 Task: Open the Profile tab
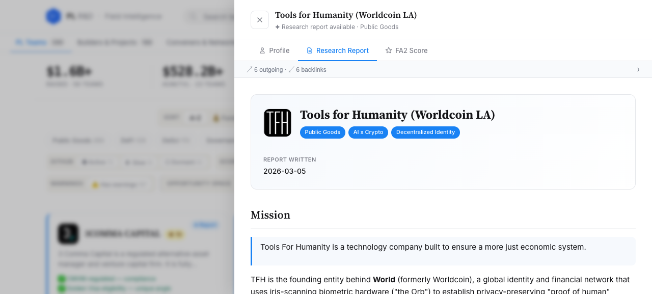coord(274,50)
